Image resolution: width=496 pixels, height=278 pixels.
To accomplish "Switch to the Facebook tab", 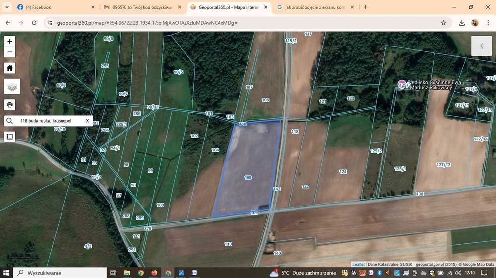I will (56, 7).
